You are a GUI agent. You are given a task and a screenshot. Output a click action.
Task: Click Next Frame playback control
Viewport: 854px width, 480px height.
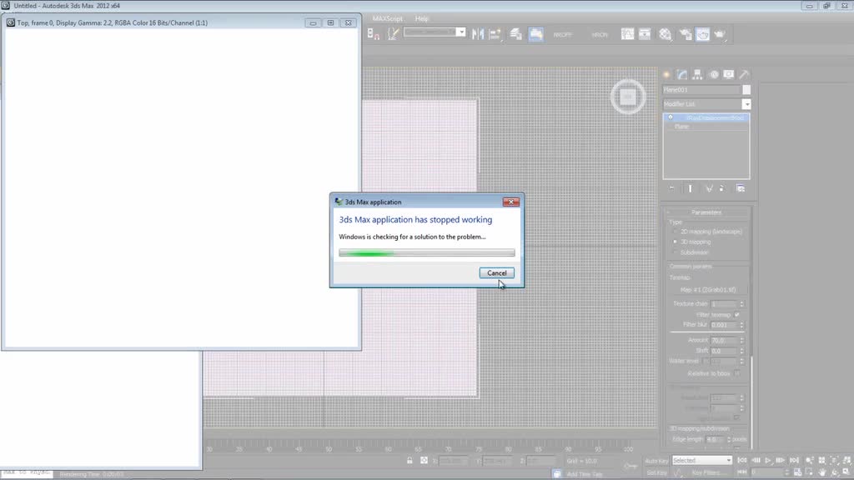click(x=781, y=460)
